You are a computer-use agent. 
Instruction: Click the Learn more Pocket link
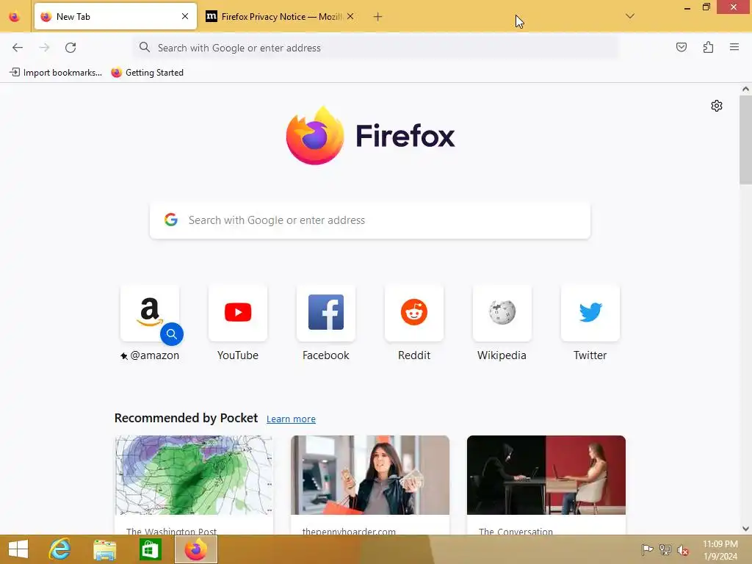pos(291,419)
